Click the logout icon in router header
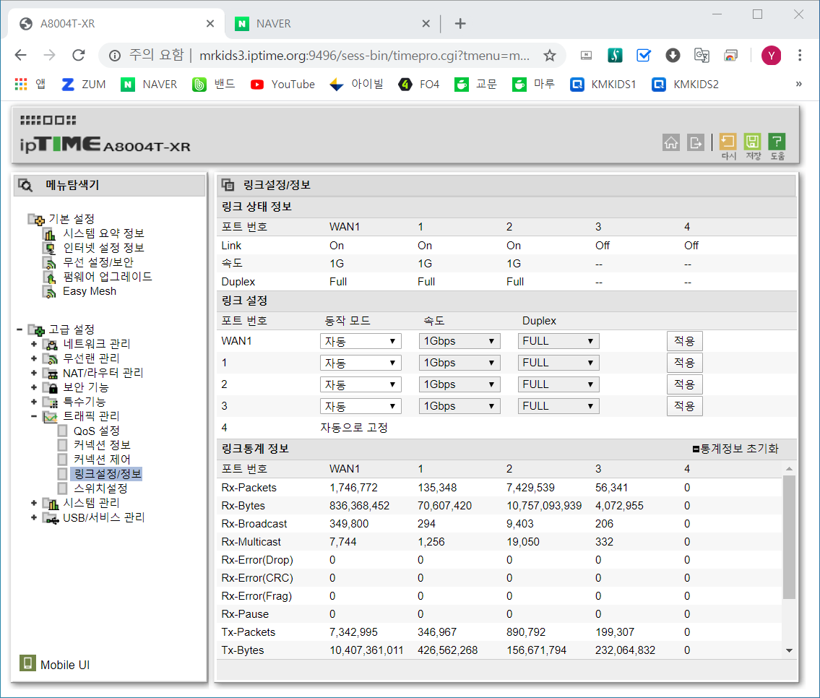This screenshot has height=698, width=820. coord(696,142)
